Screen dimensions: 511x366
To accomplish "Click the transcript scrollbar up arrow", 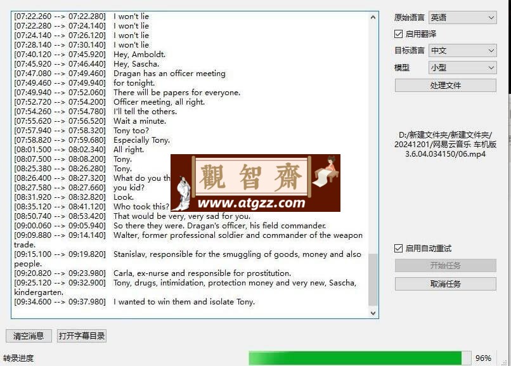I will pos(373,17).
